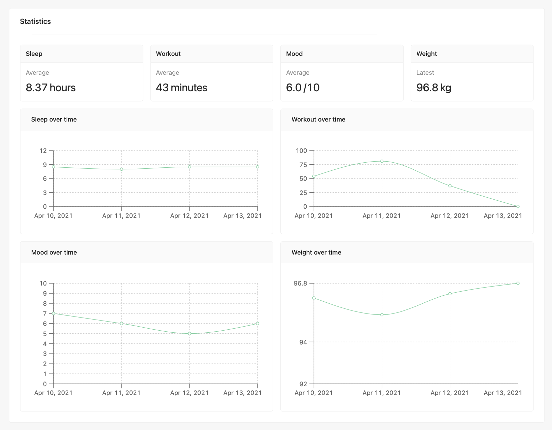Click Sleep chart's Apr 12 data point

pyautogui.click(x=189, y=167)
